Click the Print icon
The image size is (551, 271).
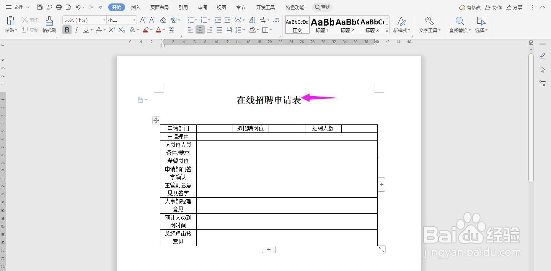point(59,7)
